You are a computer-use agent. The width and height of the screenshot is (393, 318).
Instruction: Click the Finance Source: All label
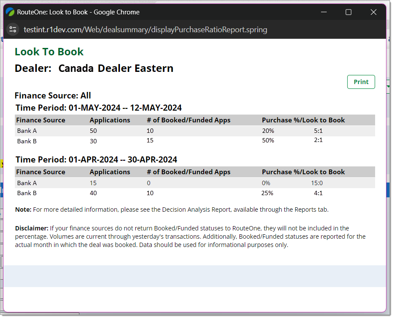tap(53, 96)
